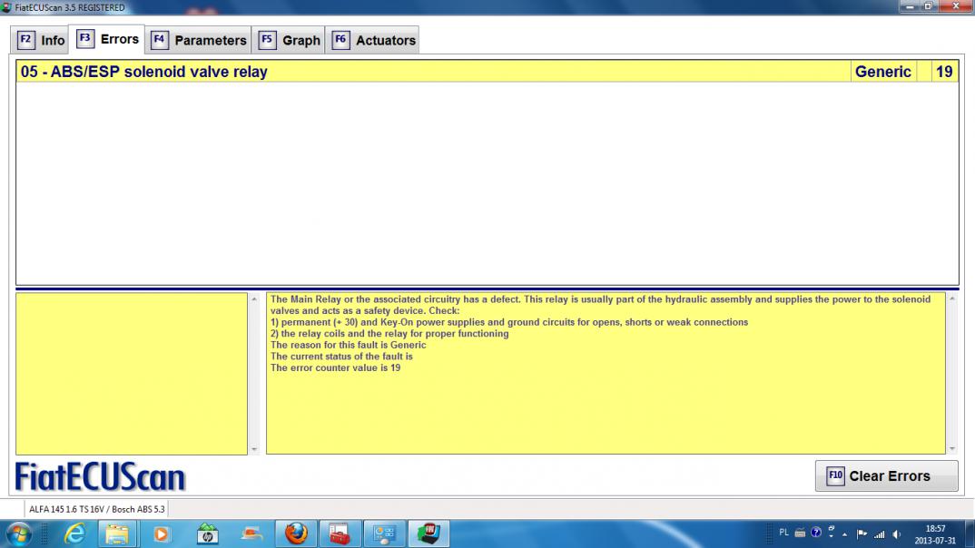975x548 pixels.
Task: Open the Windows Start menu
Action: point(18,533)
